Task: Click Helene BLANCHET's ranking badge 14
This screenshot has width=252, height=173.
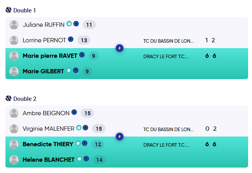Action: coord(99,159)
